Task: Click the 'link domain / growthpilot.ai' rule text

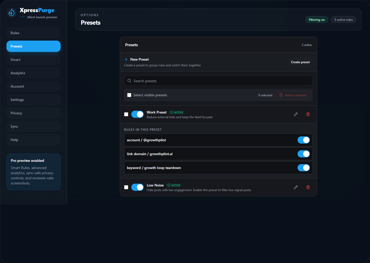Action: [150, 154]
